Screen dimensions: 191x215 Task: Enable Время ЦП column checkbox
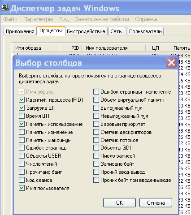coord(22,116)
